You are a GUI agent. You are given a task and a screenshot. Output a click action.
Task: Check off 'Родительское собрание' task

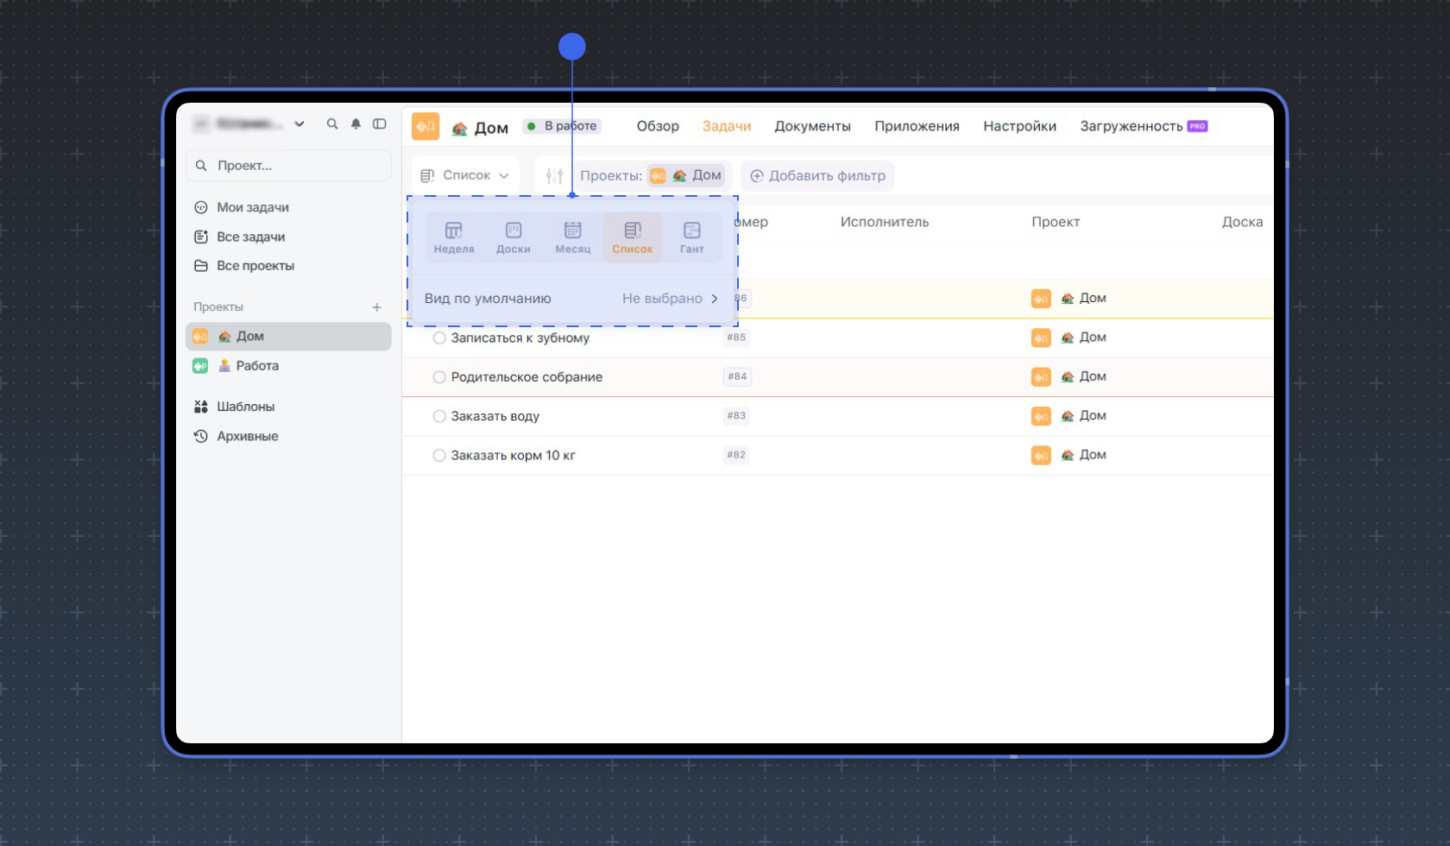(x=439, y=377)
